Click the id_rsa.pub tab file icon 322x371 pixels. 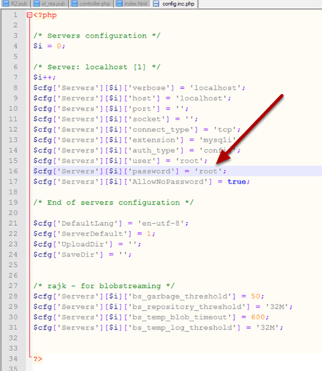click(37, 4)
